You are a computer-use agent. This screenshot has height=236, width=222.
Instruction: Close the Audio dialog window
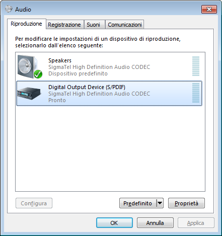[x=209, y=9]
